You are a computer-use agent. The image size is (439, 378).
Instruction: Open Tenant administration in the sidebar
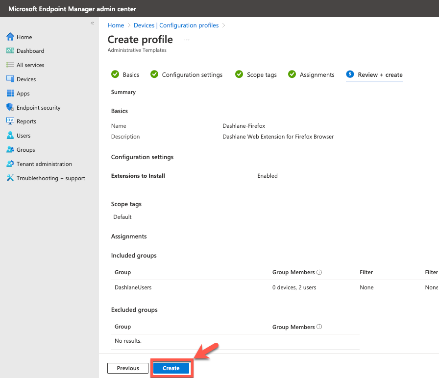coord(44,164)
